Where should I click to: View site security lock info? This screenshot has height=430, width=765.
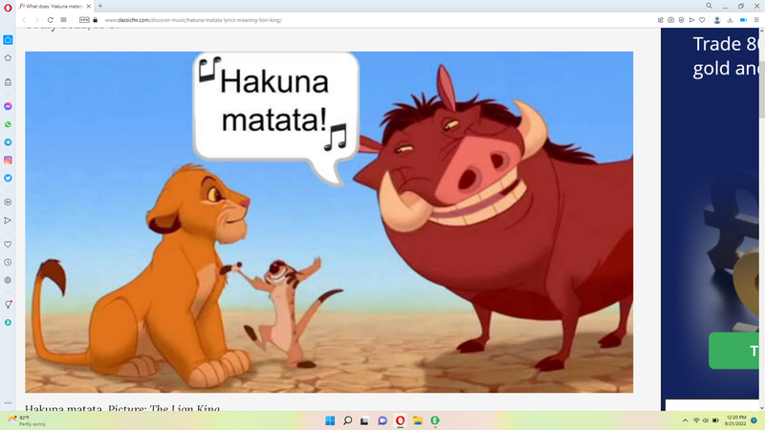tap(95, 20)
